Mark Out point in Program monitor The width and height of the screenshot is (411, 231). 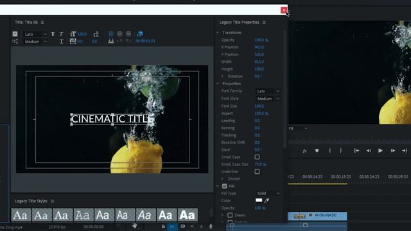point(340,151)
